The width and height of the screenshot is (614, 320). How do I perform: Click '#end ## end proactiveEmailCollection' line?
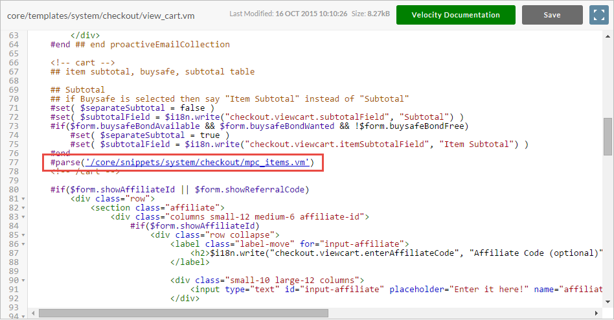(140, 45)
